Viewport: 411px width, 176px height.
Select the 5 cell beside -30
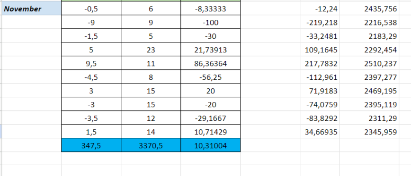[x=151, y=36]
